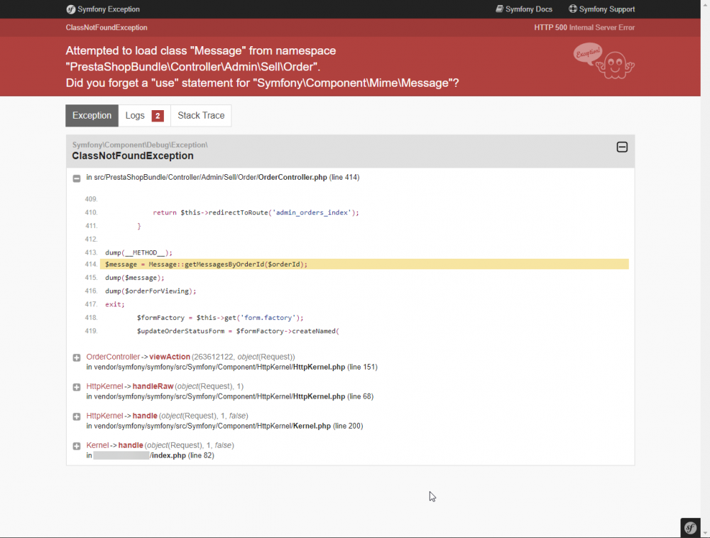Click the red Logs count badge
Viewport: 710px width, 538px height.
pyautogui.click(x=158, y=116)
